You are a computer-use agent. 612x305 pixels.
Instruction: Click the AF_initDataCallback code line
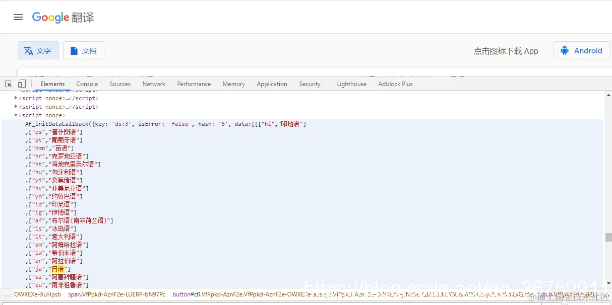[x=166, y=124]
